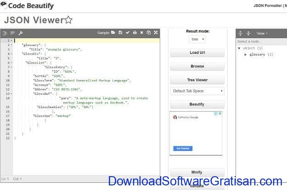The height and width of the screenshot is (190, 287).
Task: Click the "GlossSeeAlso" line in the editor
Action: 65,107
